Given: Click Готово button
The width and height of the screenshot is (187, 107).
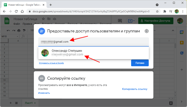Looking at the screenshot, I should click(140, 63).
